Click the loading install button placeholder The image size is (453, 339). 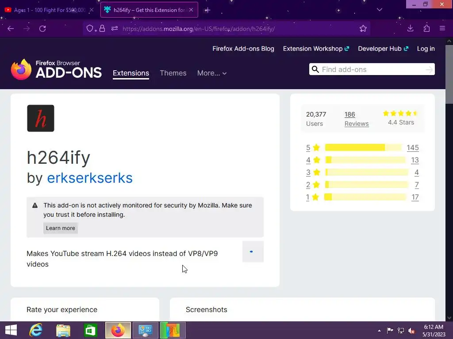click(x=253, y=252)
